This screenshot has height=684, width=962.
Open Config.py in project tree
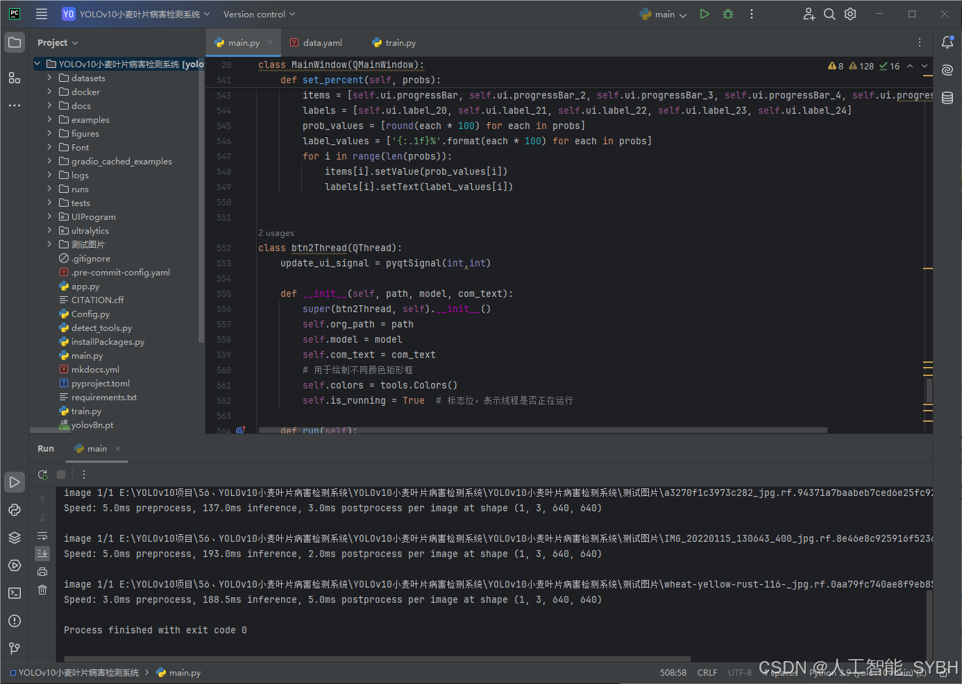click(90, 314)
